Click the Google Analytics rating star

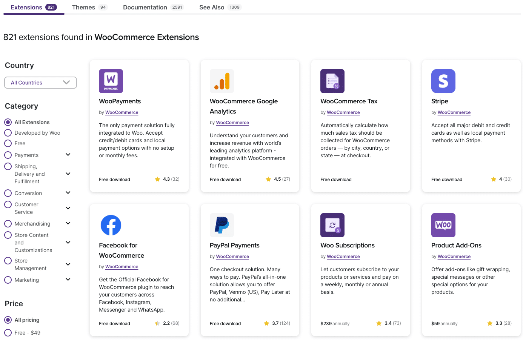coord(268,179)
